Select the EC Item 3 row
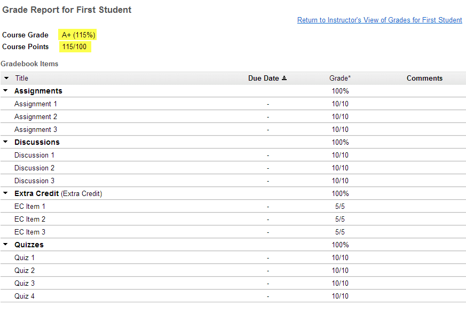This screenshot has height=313, width=466. [233, 232]
